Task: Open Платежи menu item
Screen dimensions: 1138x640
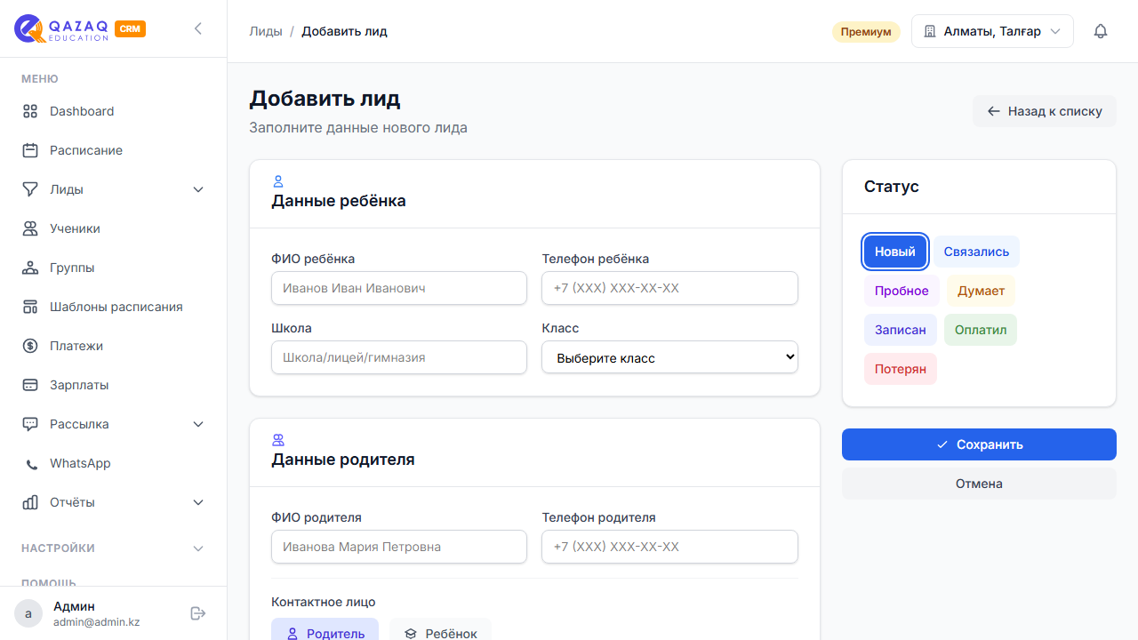Action: point(114,346)
